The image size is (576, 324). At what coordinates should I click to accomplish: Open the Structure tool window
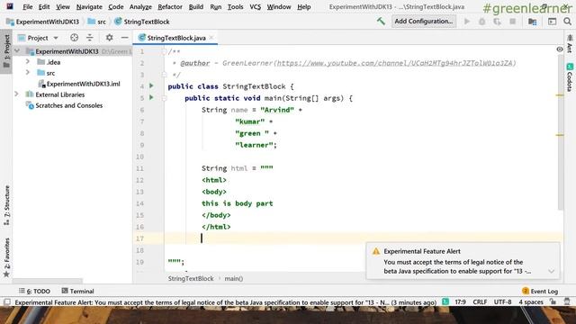coord(6,206)
